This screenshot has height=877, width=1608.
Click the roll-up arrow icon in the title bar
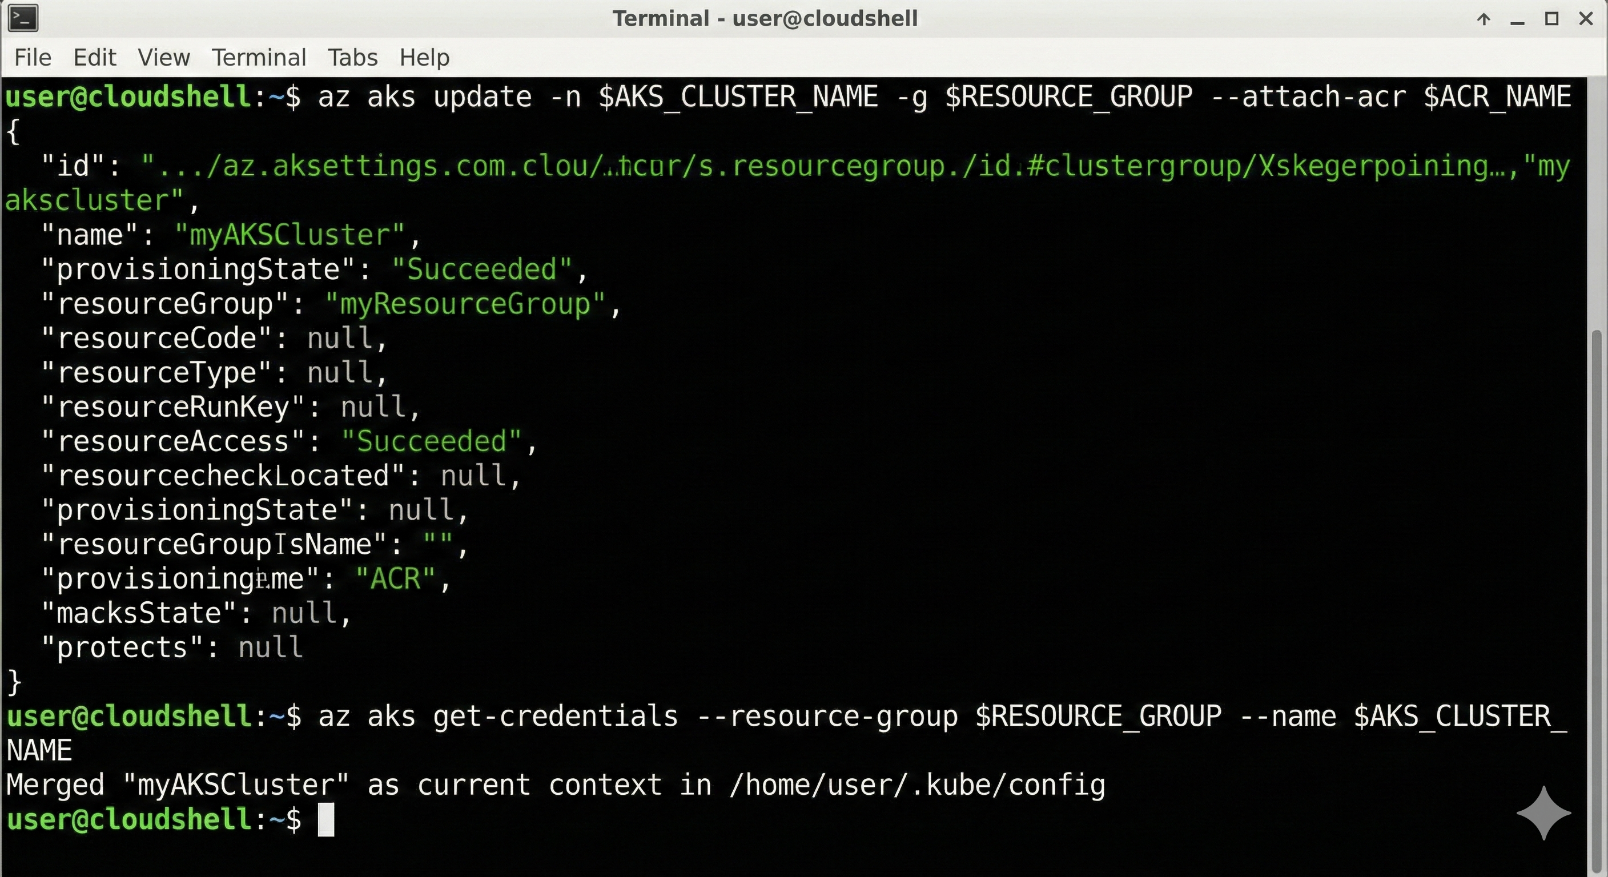[x=1482, y=19]
